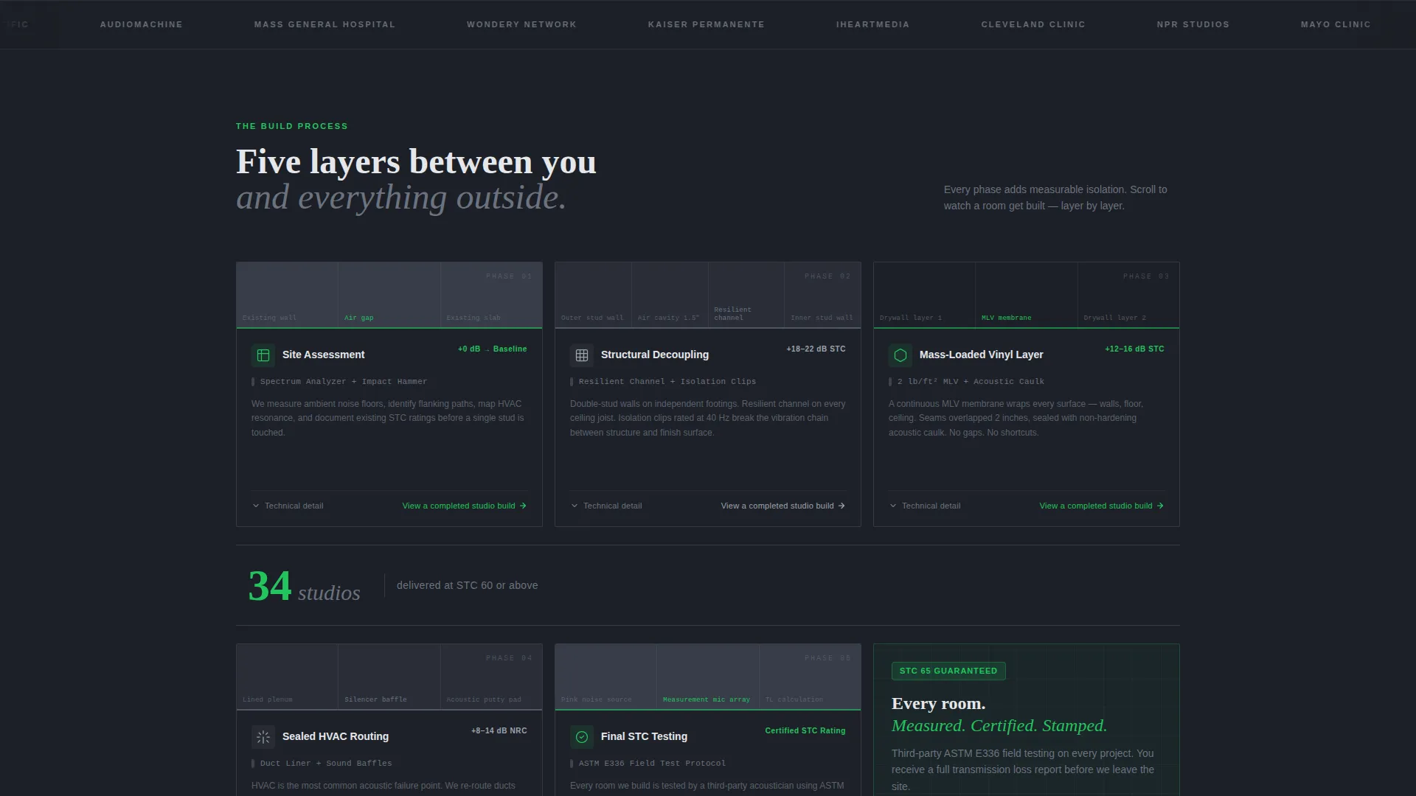The image size is (1416, 796).
Task: Click the Mass-Loaded Vinyl Layer hexagon icon
Action: pyautogui.click(x=900, y=355)
